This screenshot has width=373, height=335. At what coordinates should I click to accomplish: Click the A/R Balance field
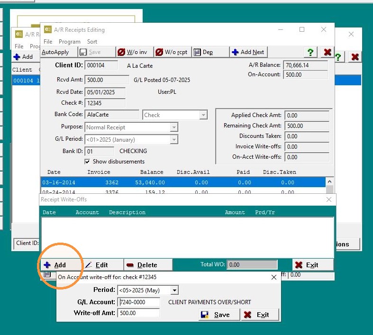(x=305, y=65)
